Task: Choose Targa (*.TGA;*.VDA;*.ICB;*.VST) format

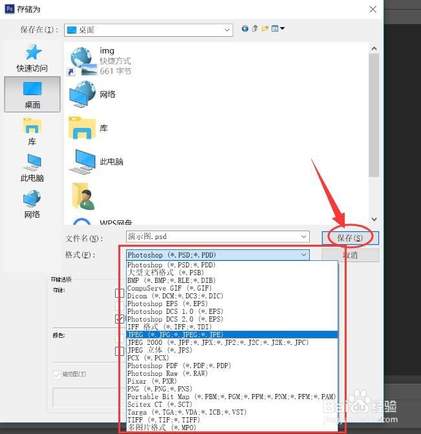Action: tap(232, 412)
